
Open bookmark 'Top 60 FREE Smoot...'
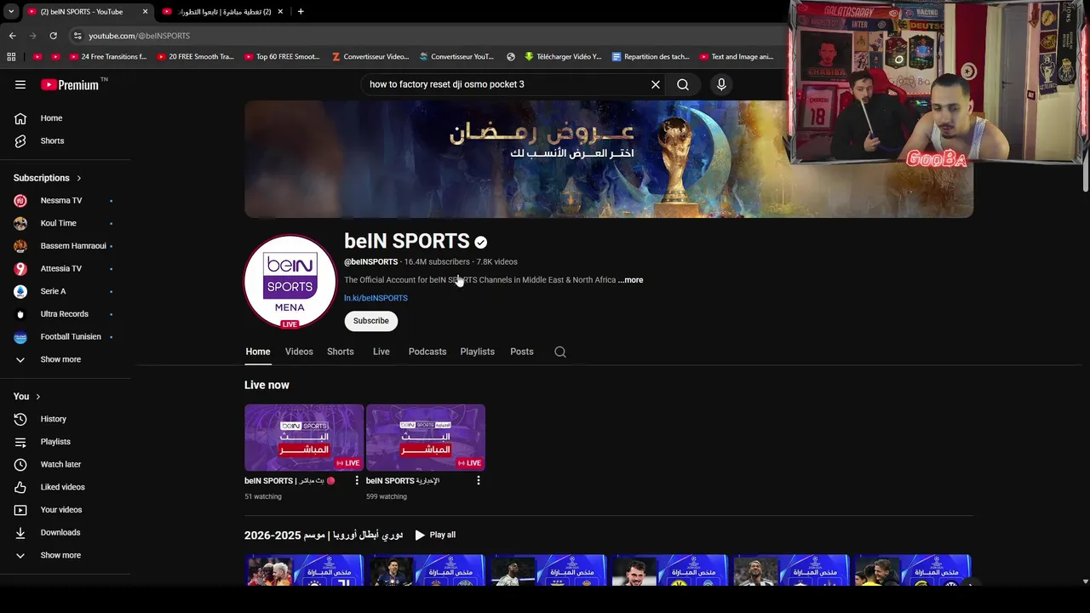pyautogui.click(x=283, y=57)
